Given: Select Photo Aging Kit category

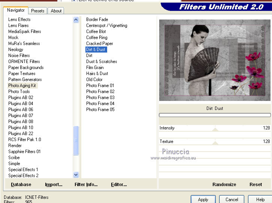Looking at the screenshot, I should (22, 86).
